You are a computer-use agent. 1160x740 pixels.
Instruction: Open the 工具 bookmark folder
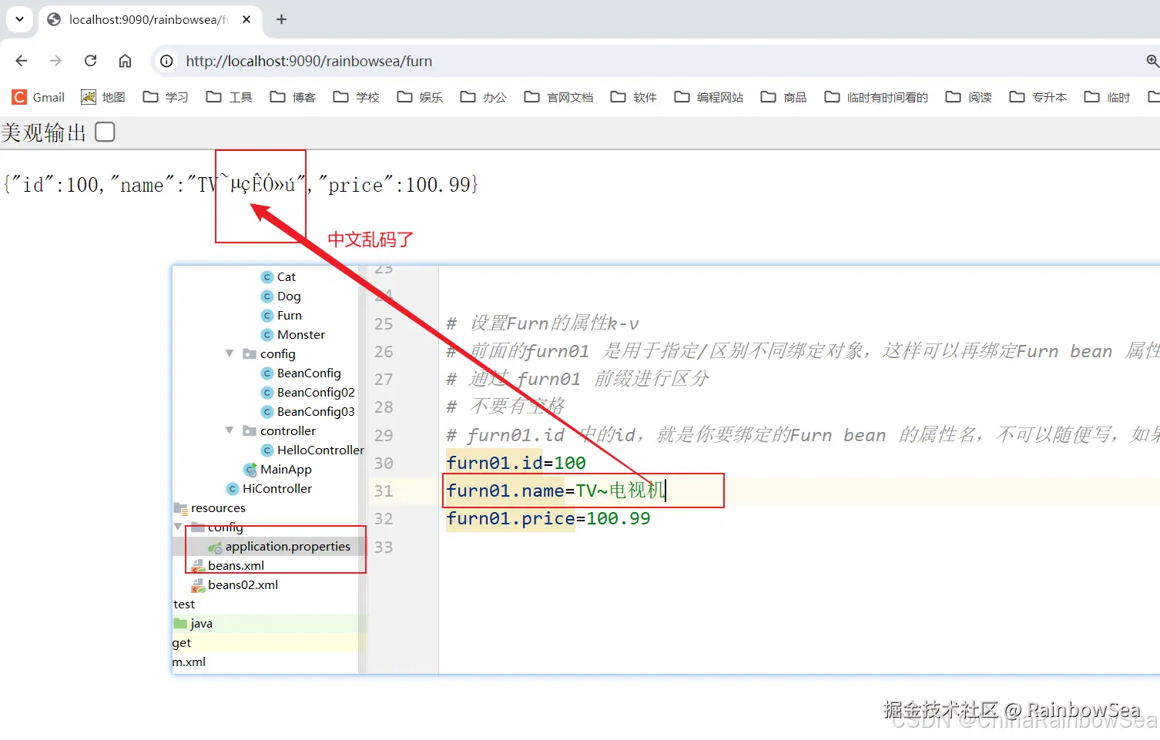pyautogui.click(x=230, y=97)
